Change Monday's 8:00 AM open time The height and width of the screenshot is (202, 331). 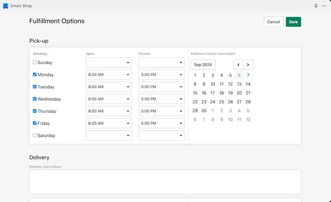109,75
